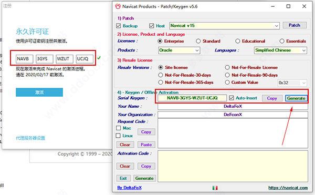
Task: Click Generate next to Serial Keygen
Action: click(296, 98)
